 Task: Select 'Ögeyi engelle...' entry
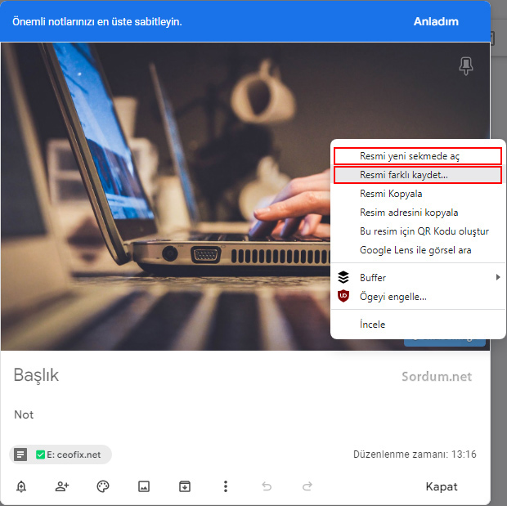418,296
